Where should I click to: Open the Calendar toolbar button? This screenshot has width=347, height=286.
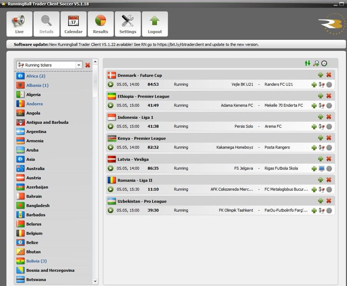[x=73, y=24]
